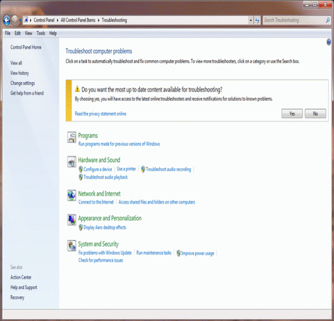Open the address bar history dropdown arrow
Screen dimensions: 334x321
coord(250,20)
